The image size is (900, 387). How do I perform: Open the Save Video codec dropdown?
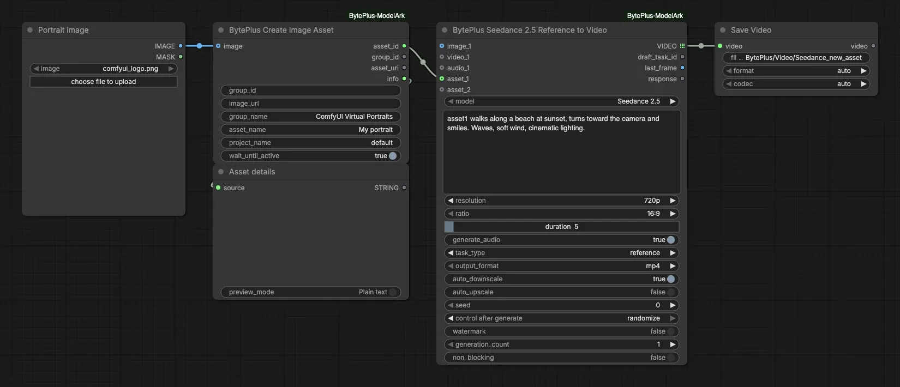click(796, 84)
